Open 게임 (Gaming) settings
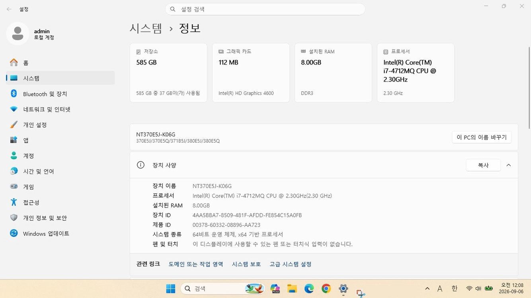 [61, 187]
